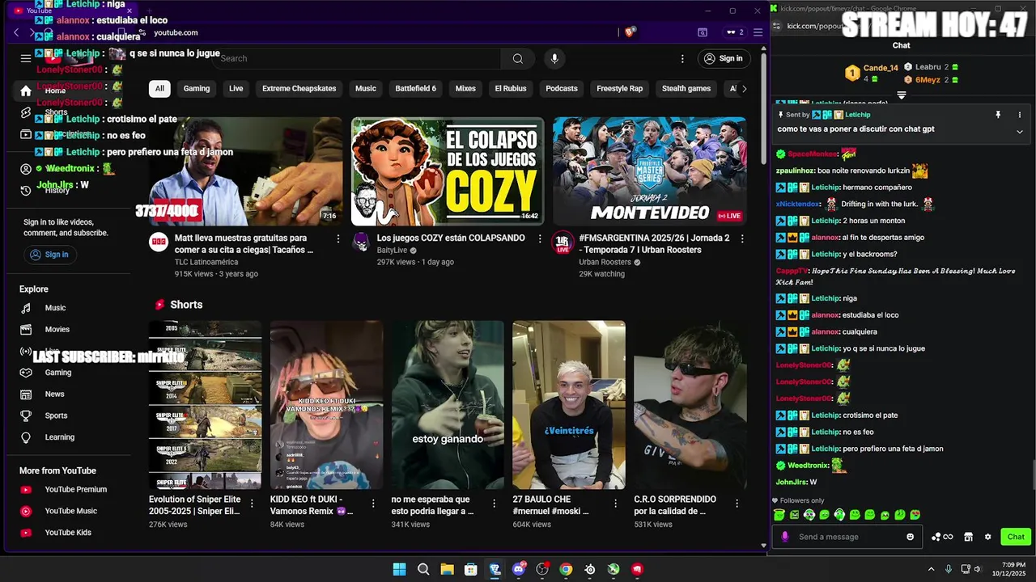The image size is (1036, 582).
Task: Open the Gaming icon in Explore sidebar
Action: (26, 373)
